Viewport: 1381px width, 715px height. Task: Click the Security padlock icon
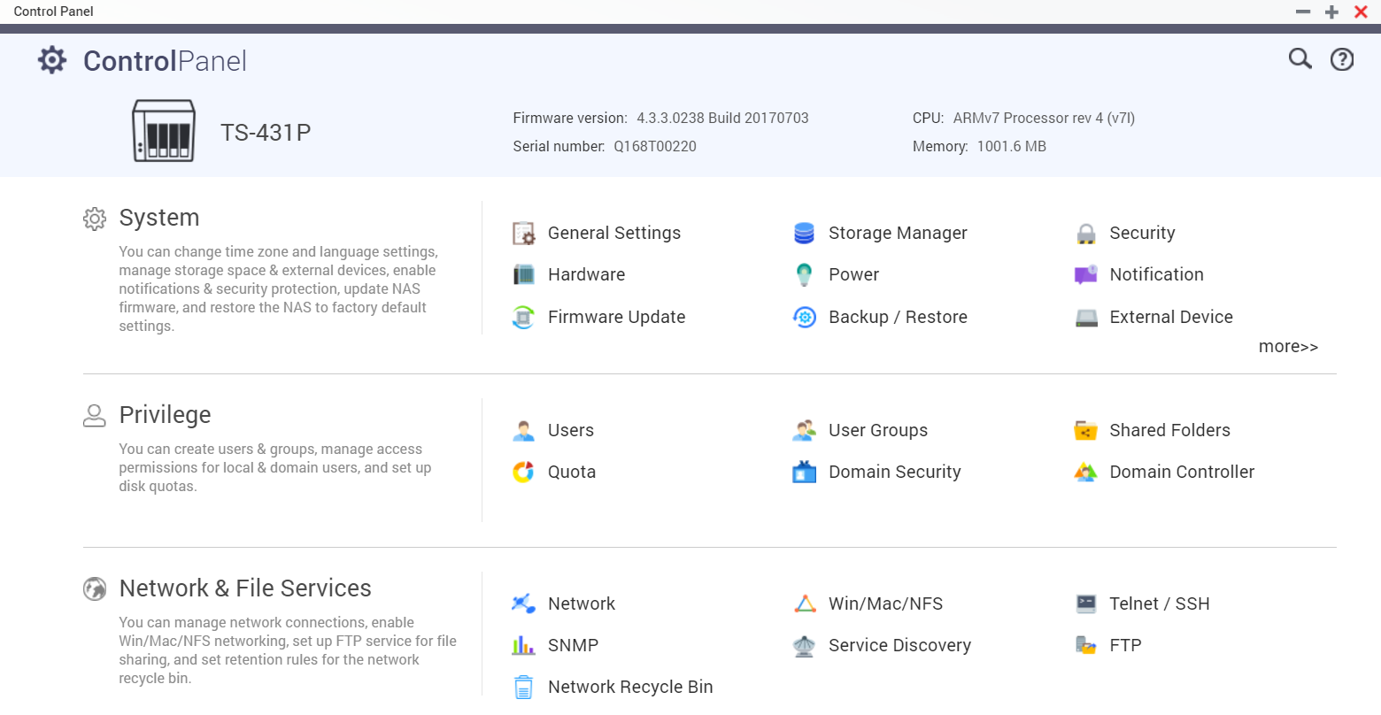1085,234
